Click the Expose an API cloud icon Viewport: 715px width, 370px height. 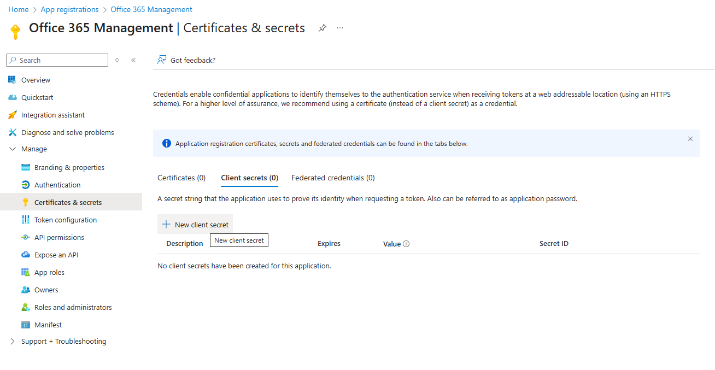tap(25, 255)
